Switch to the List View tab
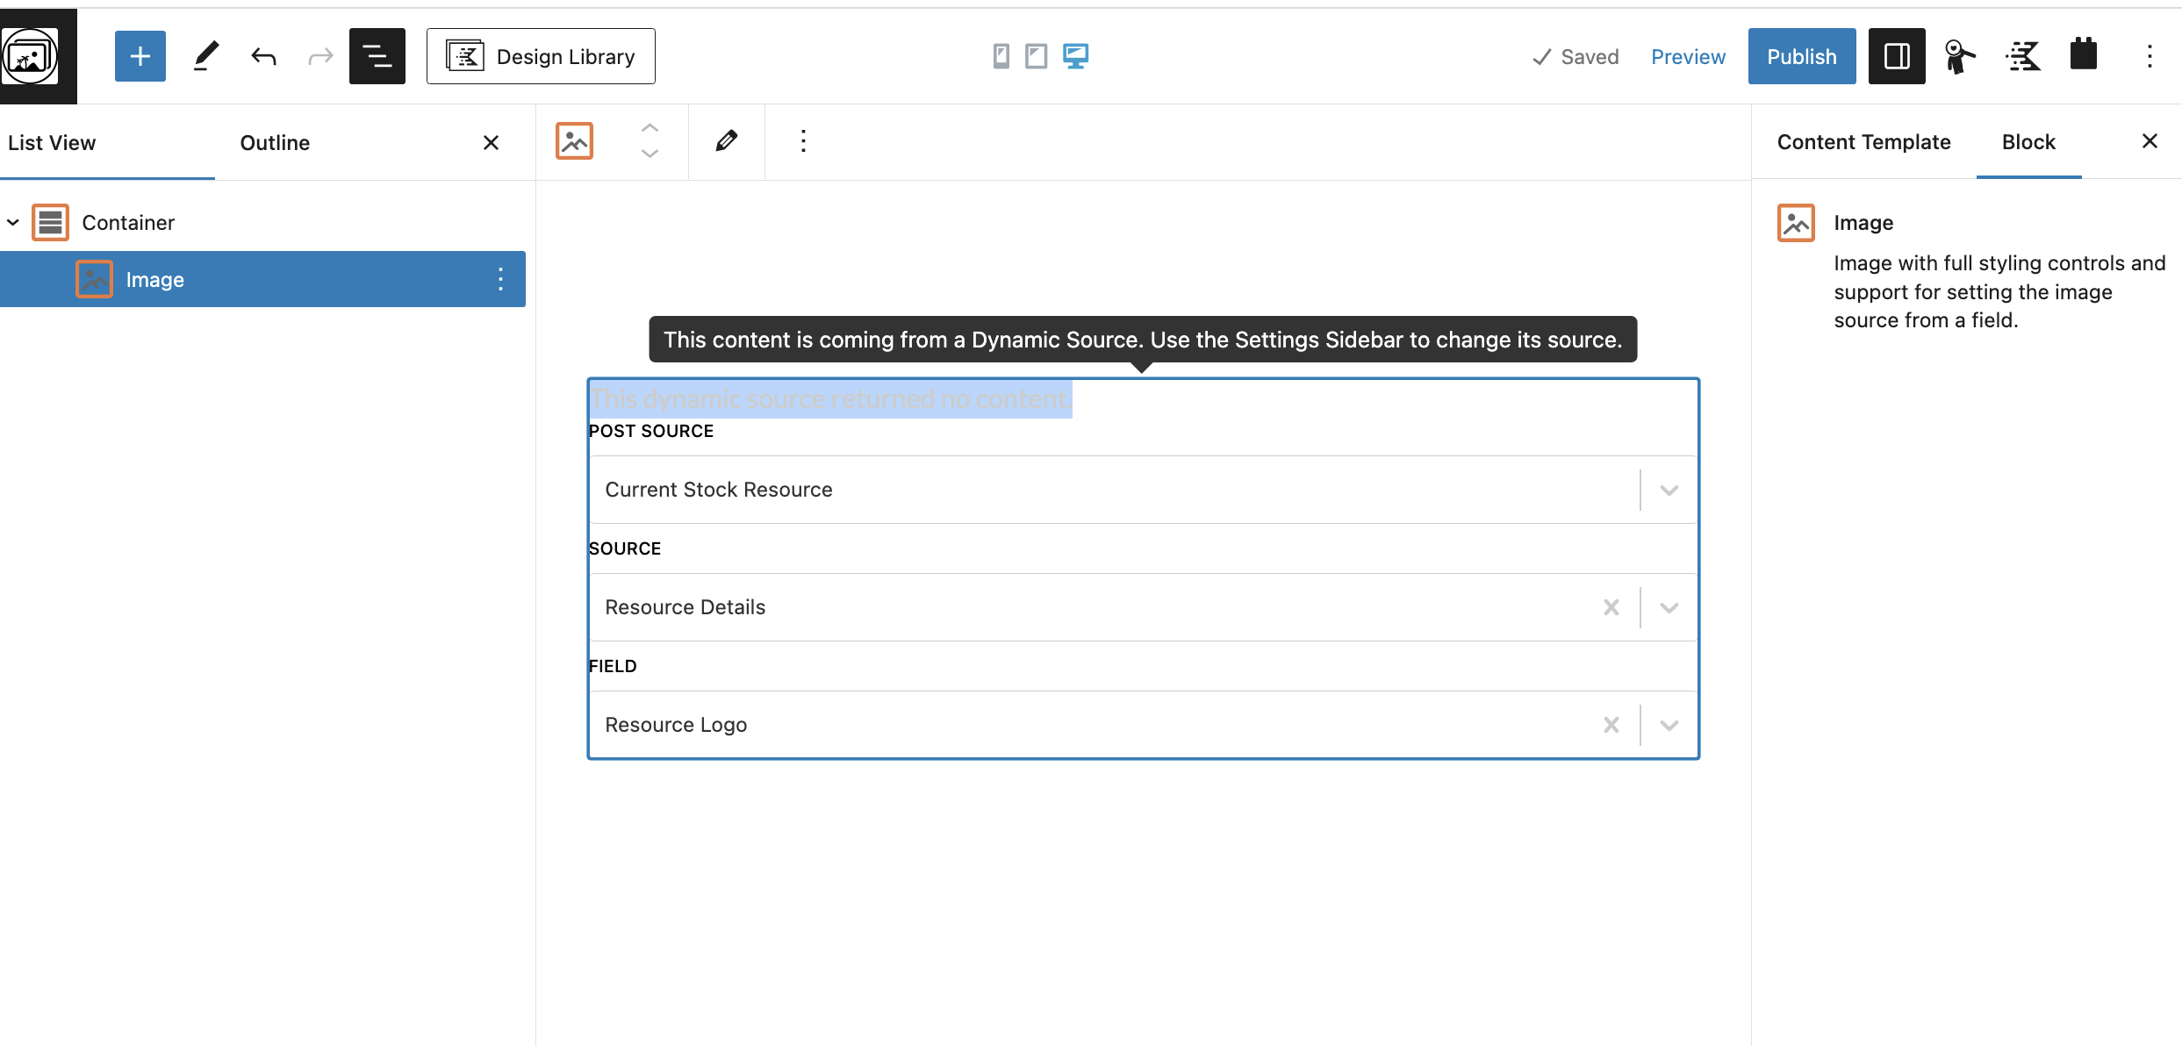 [52, 143]
